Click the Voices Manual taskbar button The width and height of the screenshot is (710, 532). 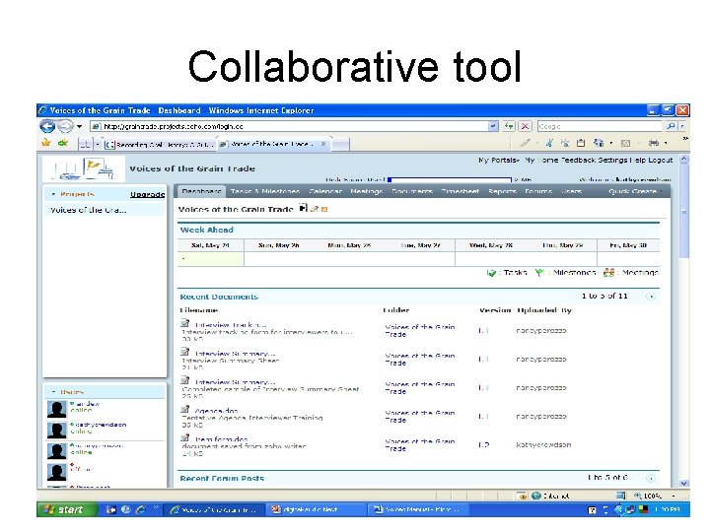(416, 509)
